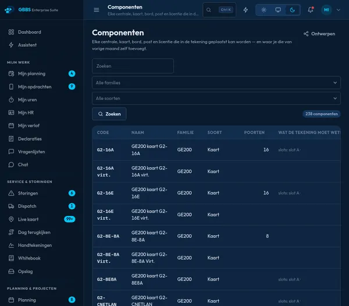This screenshot has width=349, height=306.
Task: Click GE200 kaart G2-16E name cell
Action: pos(149,193)
